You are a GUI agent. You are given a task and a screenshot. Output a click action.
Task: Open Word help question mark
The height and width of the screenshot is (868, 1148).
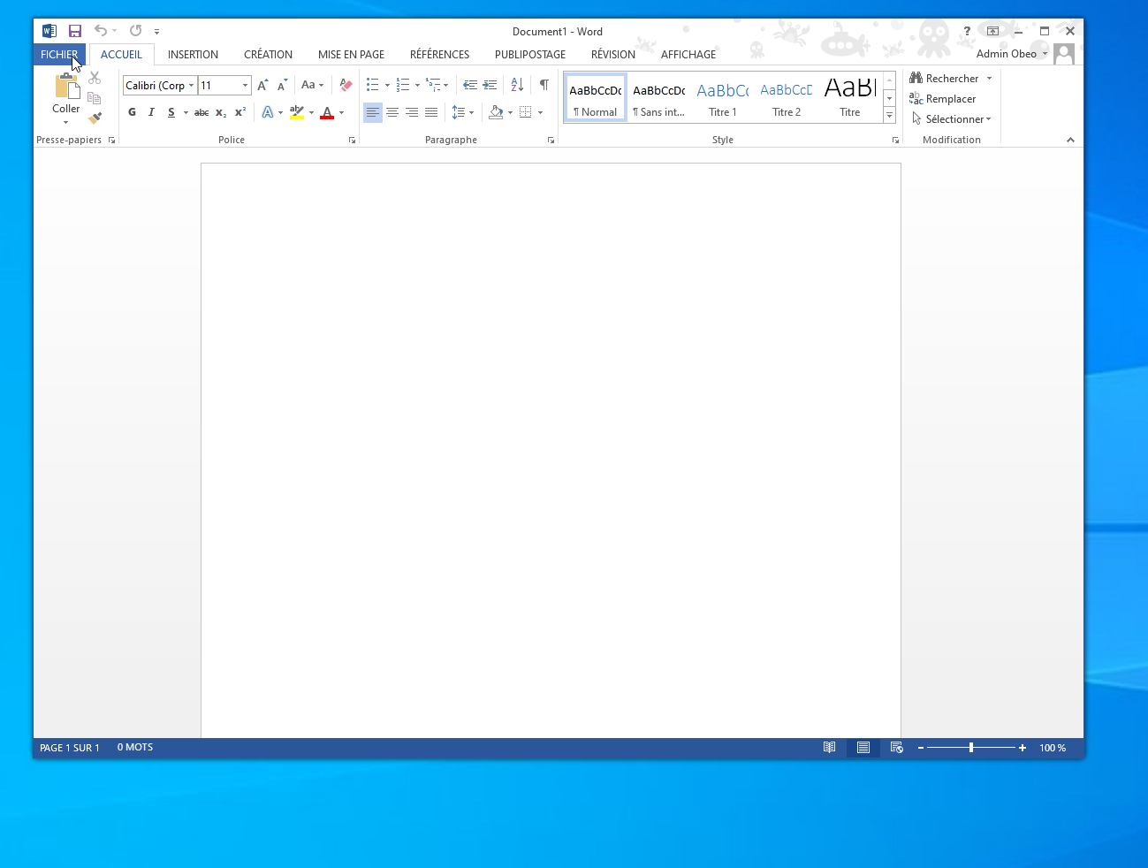967,31
